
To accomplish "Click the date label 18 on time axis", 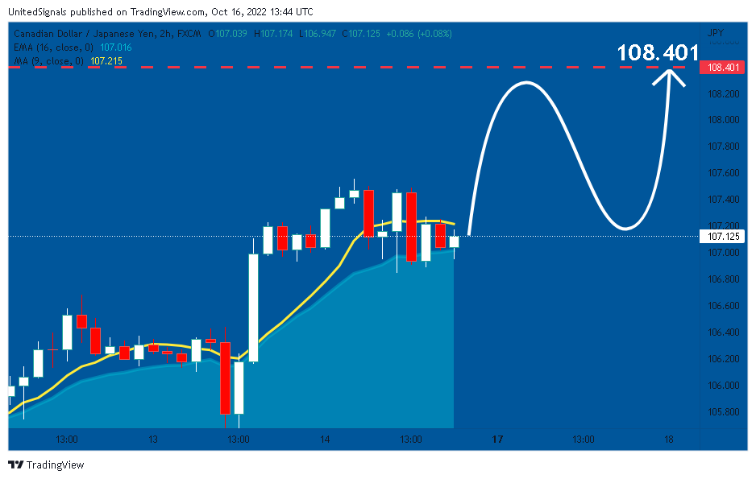I will point(669,440).
